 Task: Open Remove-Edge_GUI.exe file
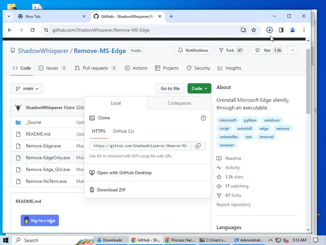pyautogui.click(x=48, y=170)
